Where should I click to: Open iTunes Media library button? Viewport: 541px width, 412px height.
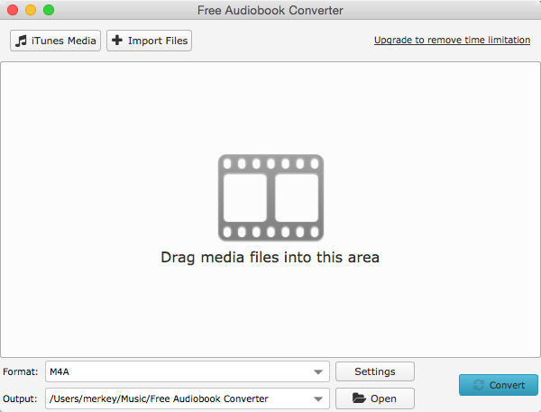coord(55,41)
